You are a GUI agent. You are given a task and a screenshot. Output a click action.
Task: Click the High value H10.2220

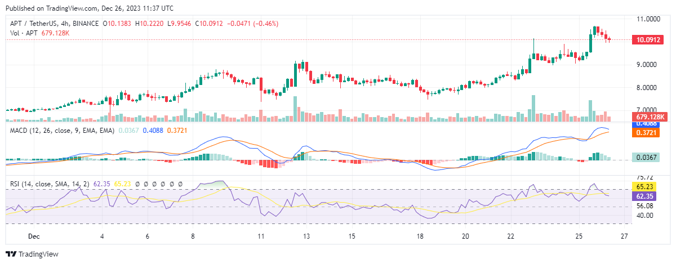pos(149,24)
